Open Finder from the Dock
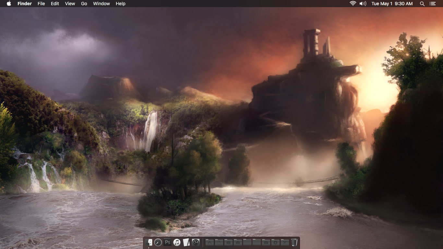Screen dimensions: 443x249 149,242
